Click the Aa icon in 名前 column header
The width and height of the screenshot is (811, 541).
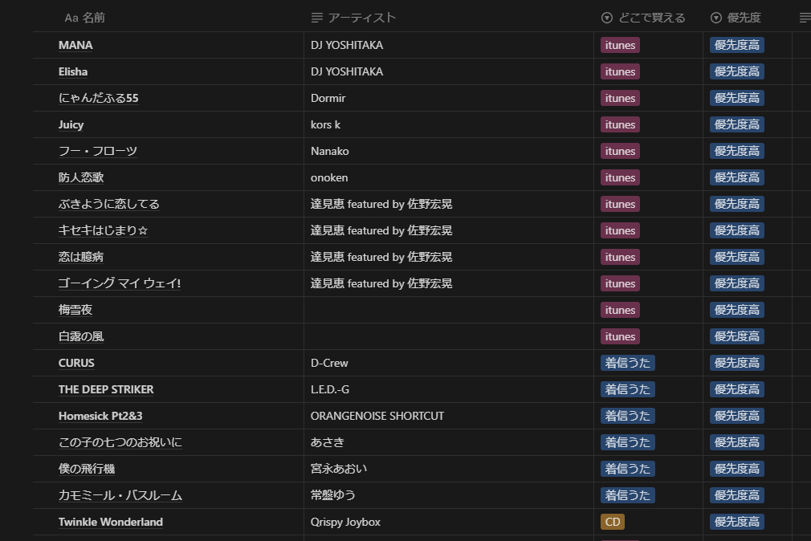(71, 18)
